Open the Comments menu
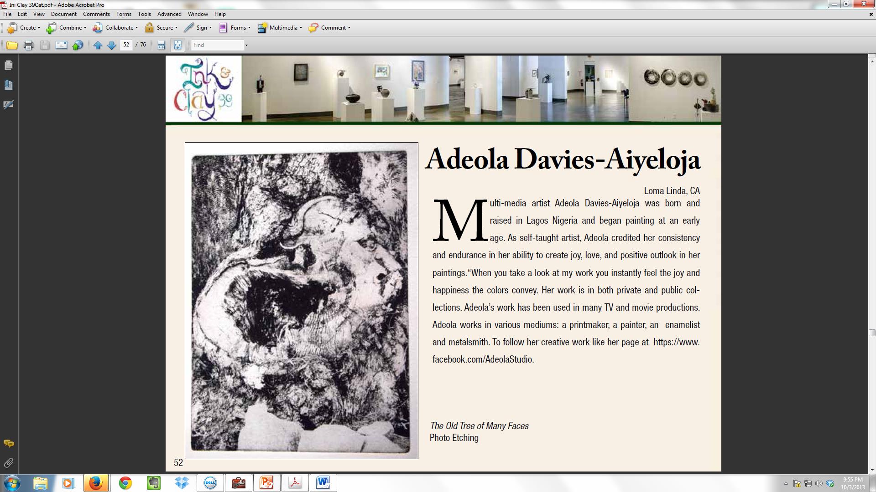 [x=96, y=14]
